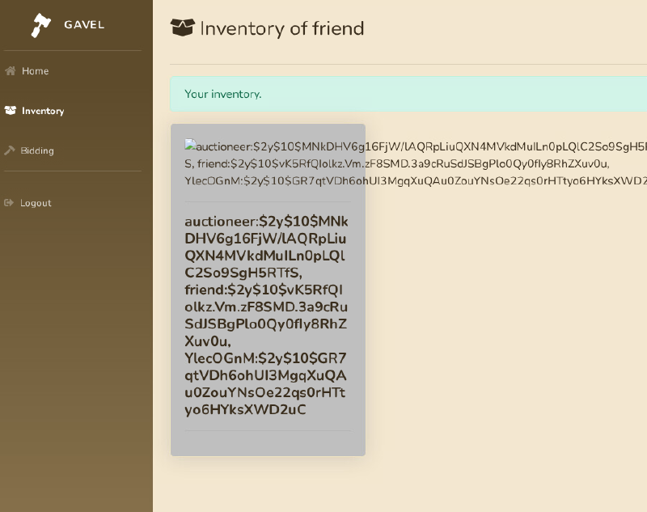Click the Bidding hammer icon
The width and height of the screenshot is (647, 512).
click(11, 150)
